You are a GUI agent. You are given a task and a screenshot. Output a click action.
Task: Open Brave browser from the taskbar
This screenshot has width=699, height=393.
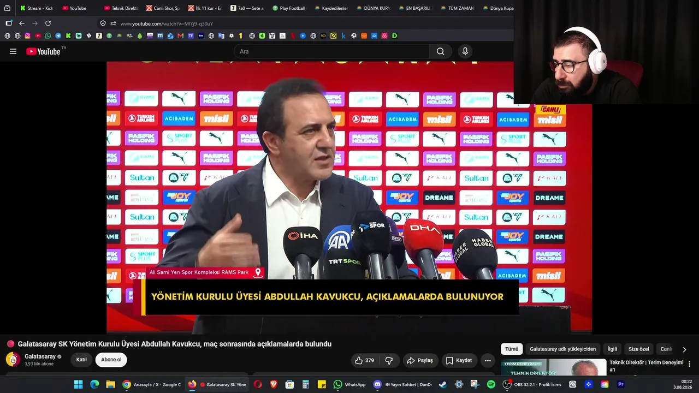[274, 384]
